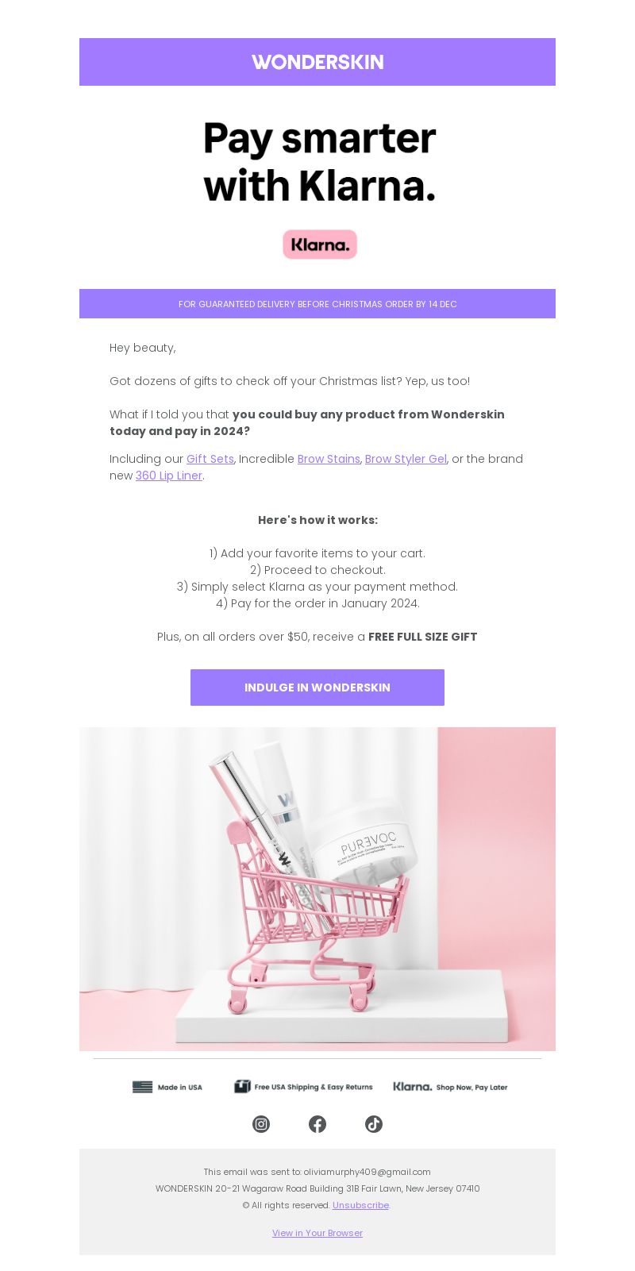Follow the Brow Styler Gel link
The height and width of the screenshot is (1271, 635).
coord(406,459)
